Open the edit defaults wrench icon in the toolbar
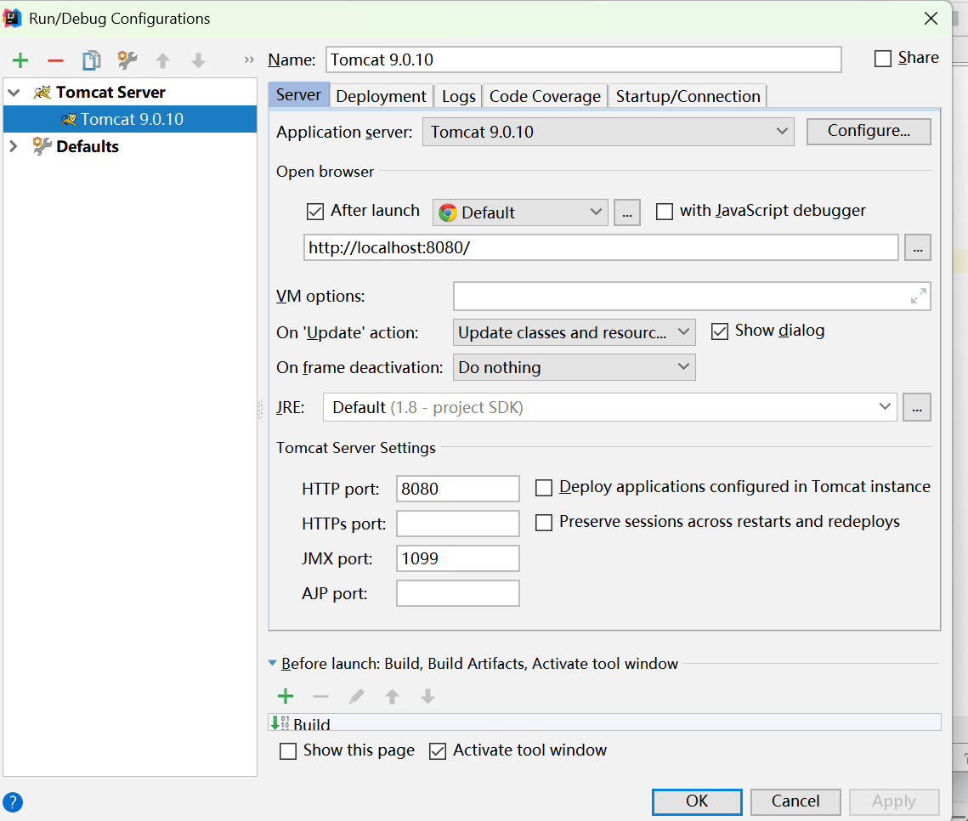The width and height of the screenshot is (968, 821). coord(127,59)
